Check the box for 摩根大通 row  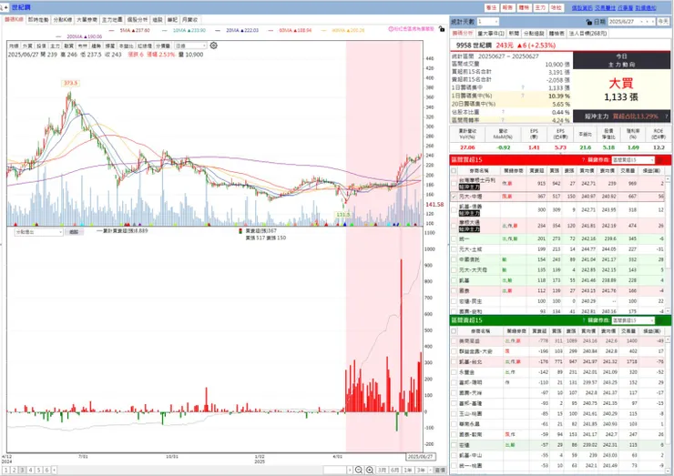tap(454, 226)
